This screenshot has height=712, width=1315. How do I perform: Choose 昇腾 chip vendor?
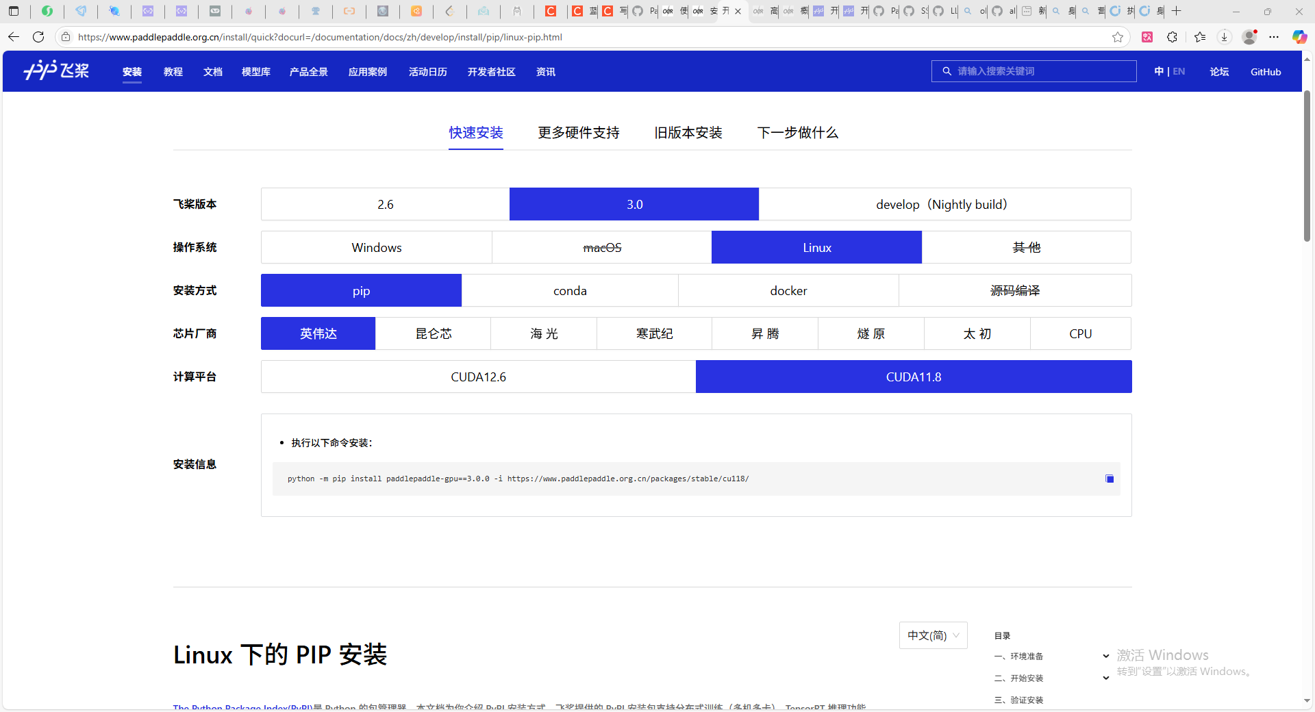pyautogui.click(x=765, y=333)
